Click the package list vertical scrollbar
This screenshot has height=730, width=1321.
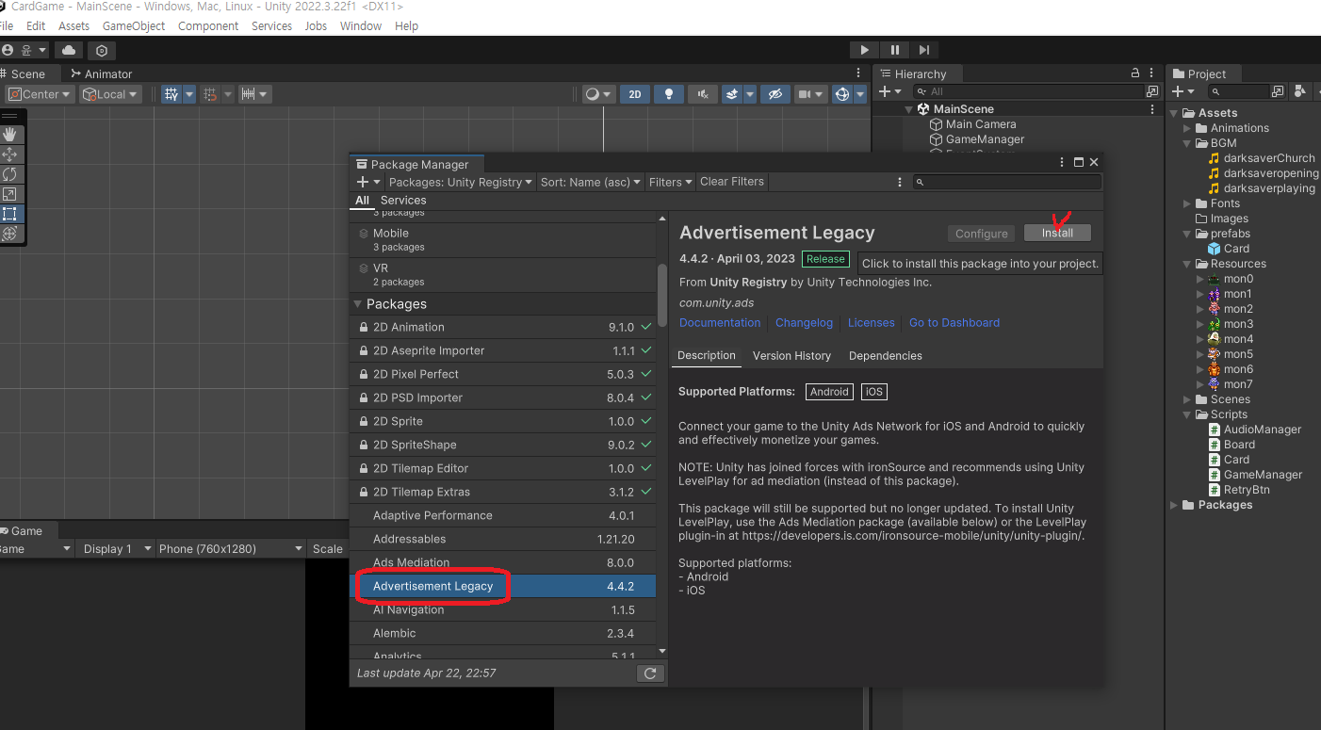[662, 295]
